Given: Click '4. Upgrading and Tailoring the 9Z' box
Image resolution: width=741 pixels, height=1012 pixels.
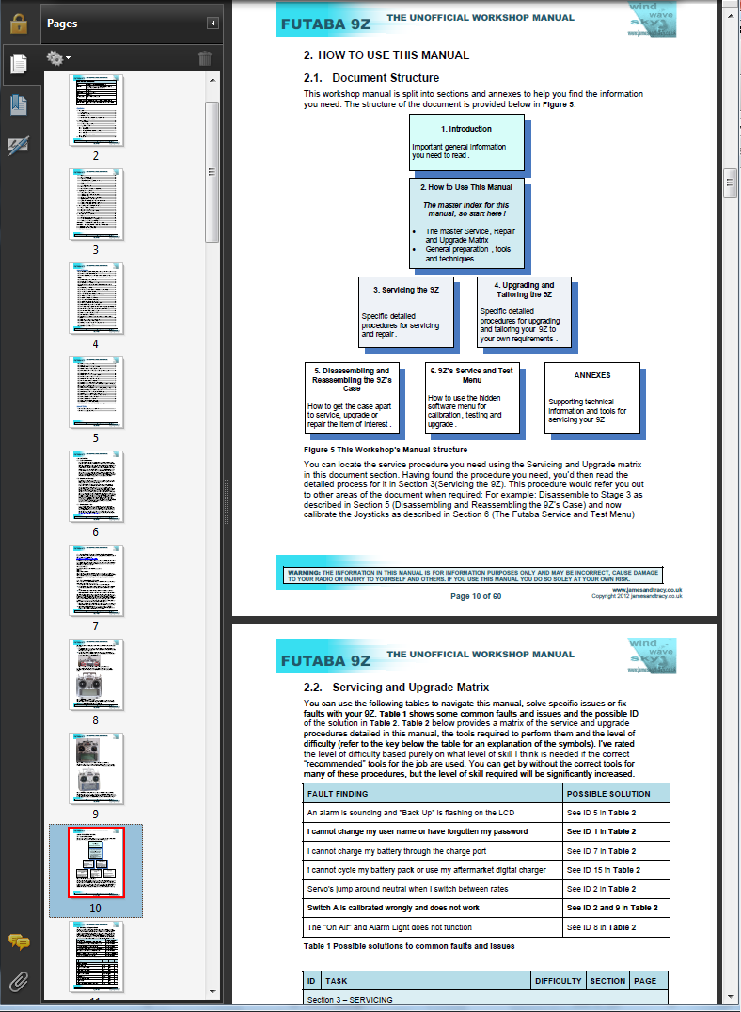Looking at the screenshot, I should pyautogui.click(x=524, y=312).
